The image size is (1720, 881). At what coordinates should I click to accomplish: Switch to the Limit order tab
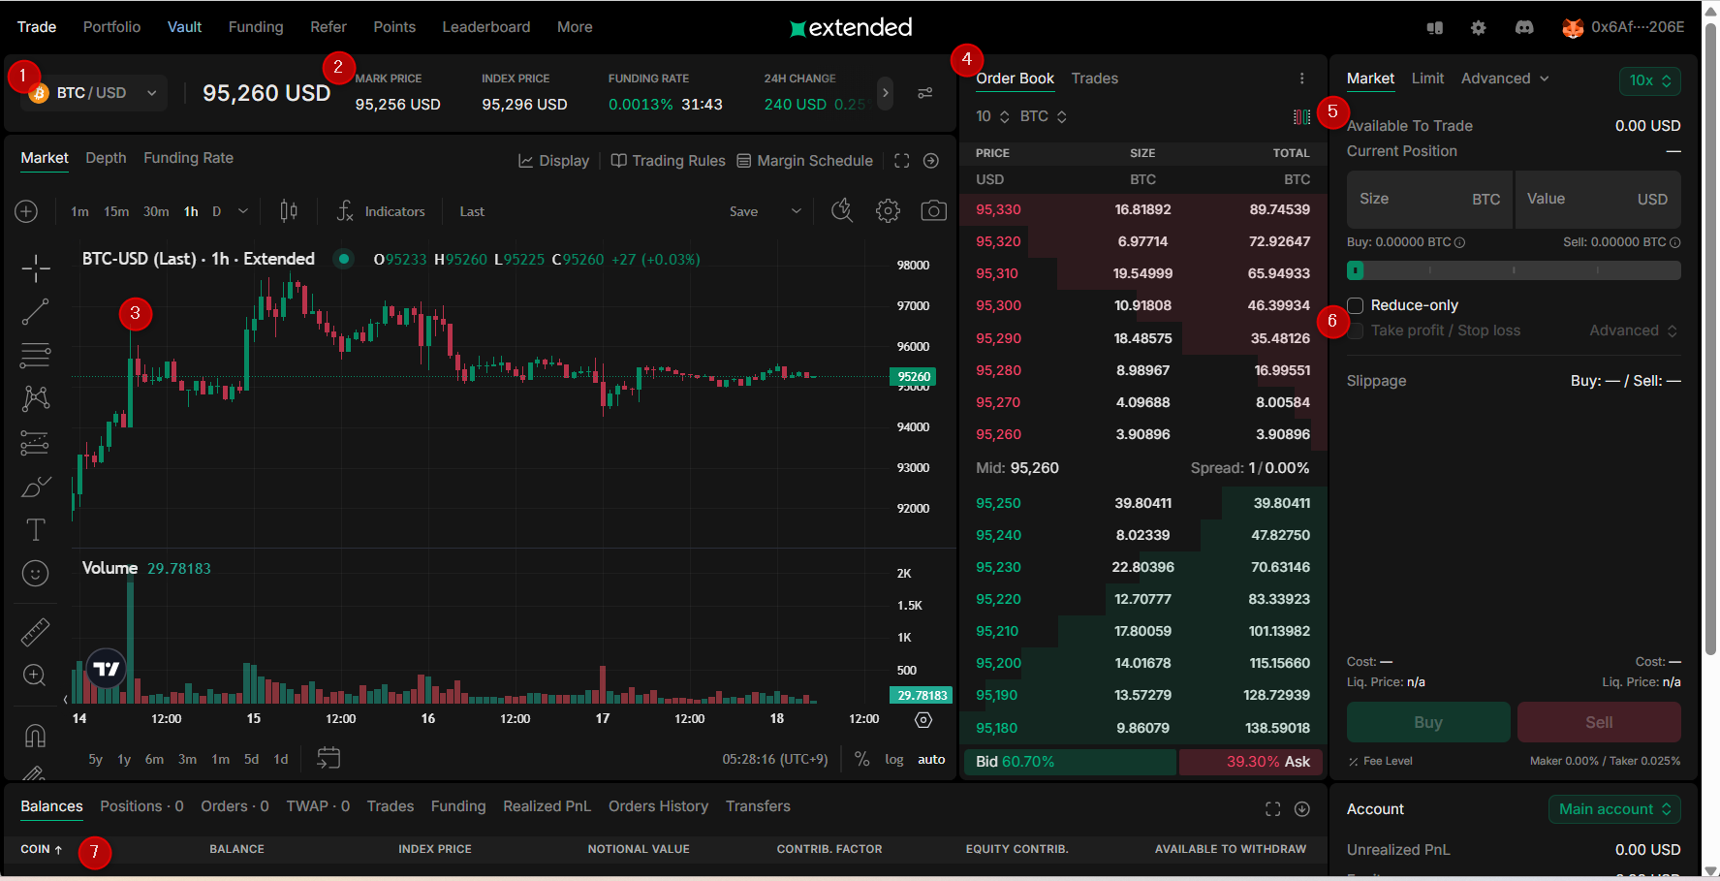(1426, 79)
